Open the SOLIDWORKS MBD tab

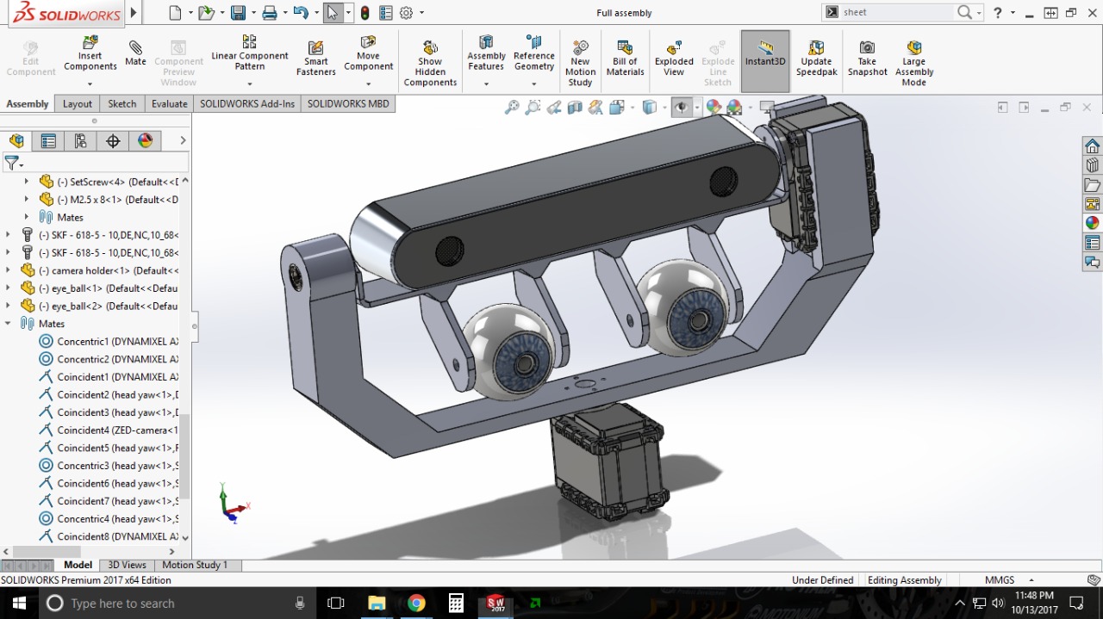[x=348, y=103]
